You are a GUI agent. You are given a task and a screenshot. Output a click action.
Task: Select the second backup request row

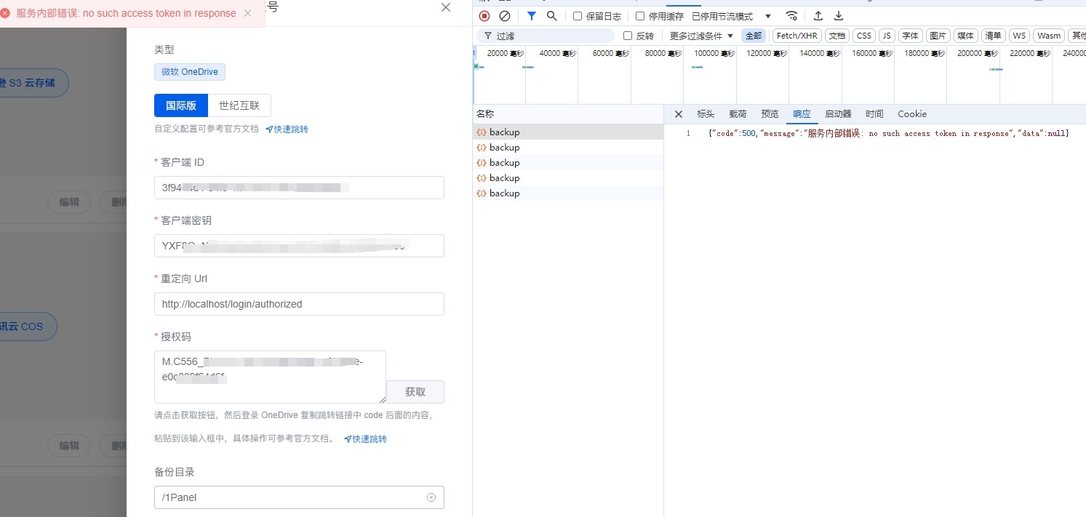[568, 148]
